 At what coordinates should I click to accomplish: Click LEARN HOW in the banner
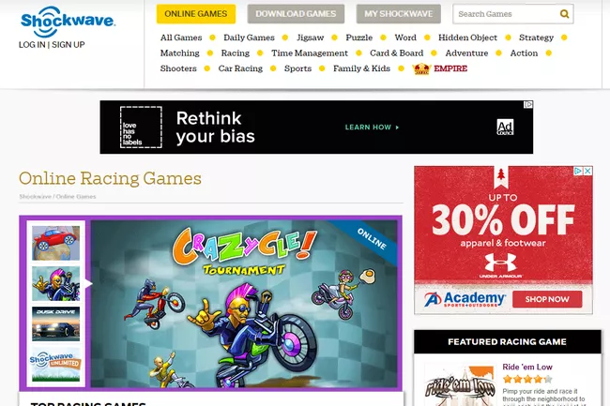point(372,127)
